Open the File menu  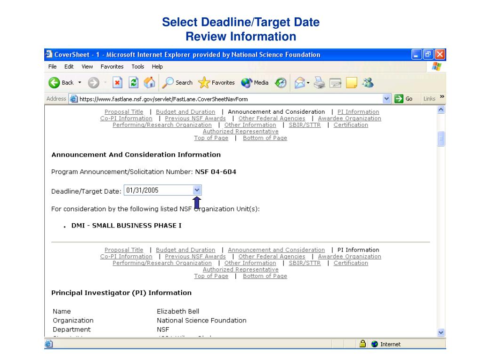pos(52,67)
